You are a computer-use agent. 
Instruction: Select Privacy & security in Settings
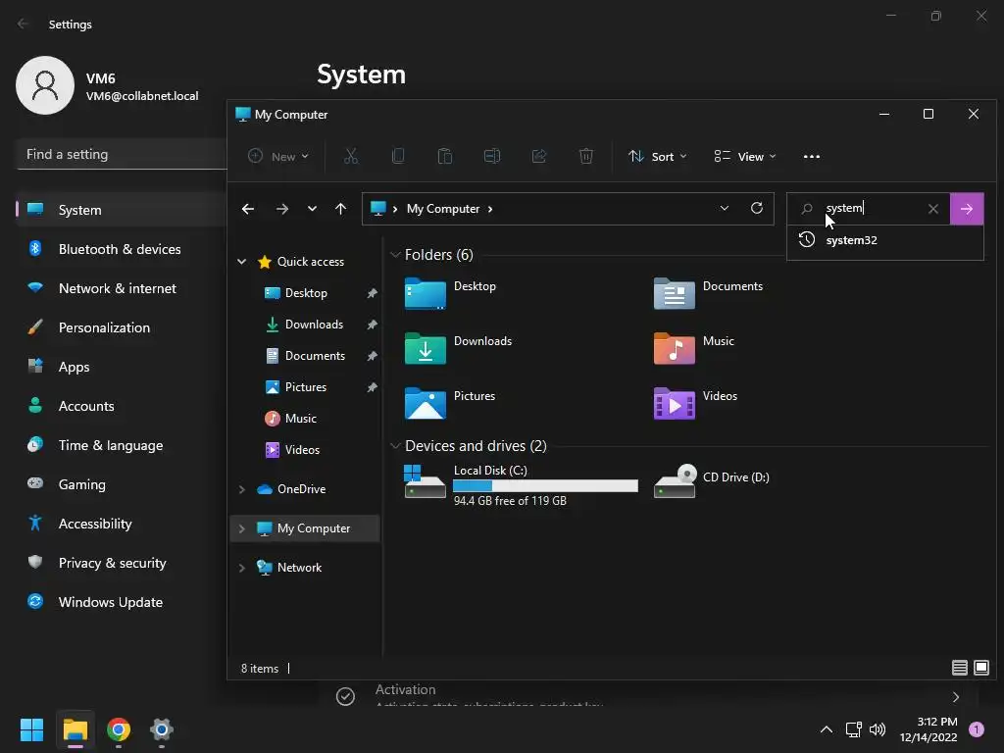point(120,563)
